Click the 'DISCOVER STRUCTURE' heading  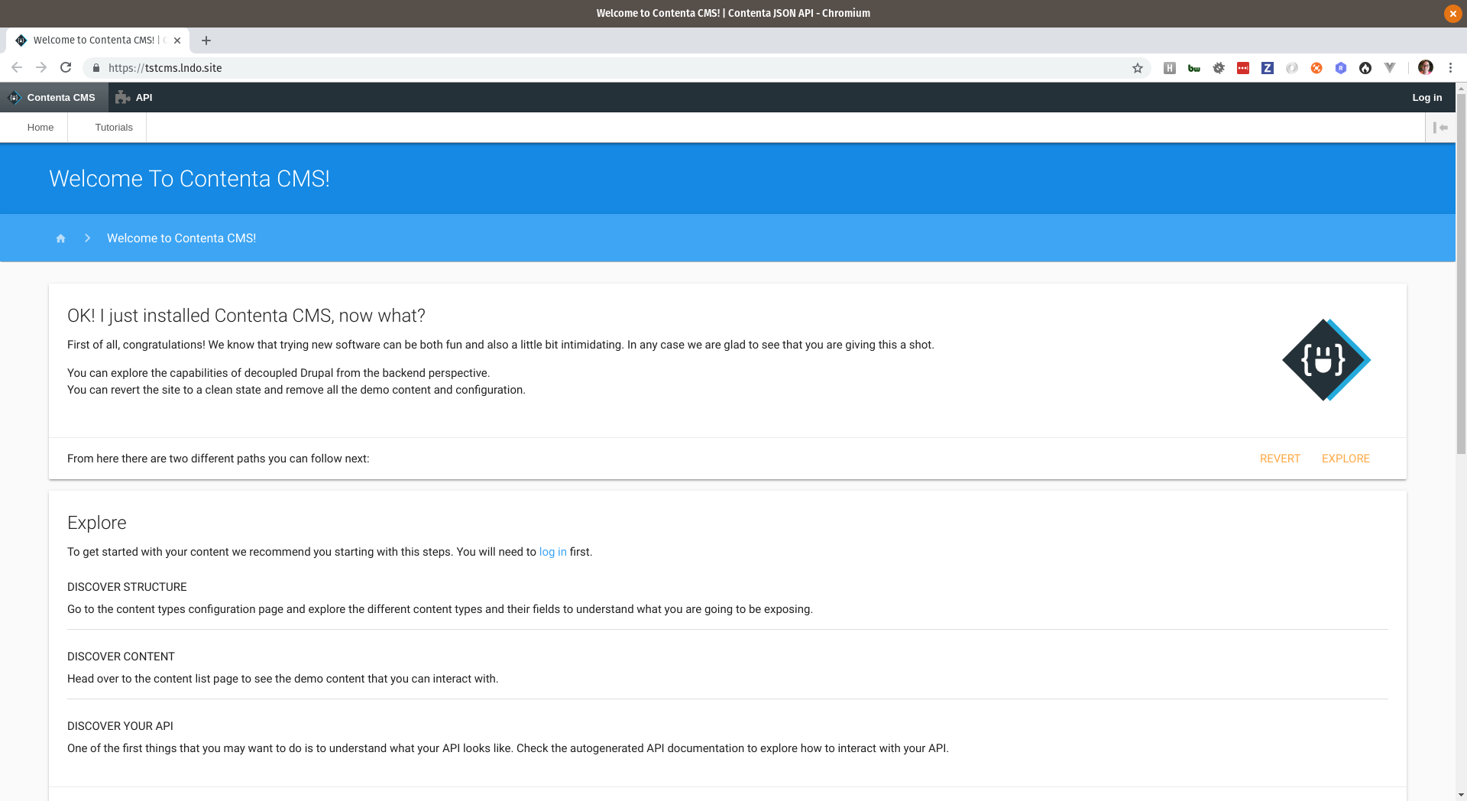pyautogui.click(x=127, y=587)
